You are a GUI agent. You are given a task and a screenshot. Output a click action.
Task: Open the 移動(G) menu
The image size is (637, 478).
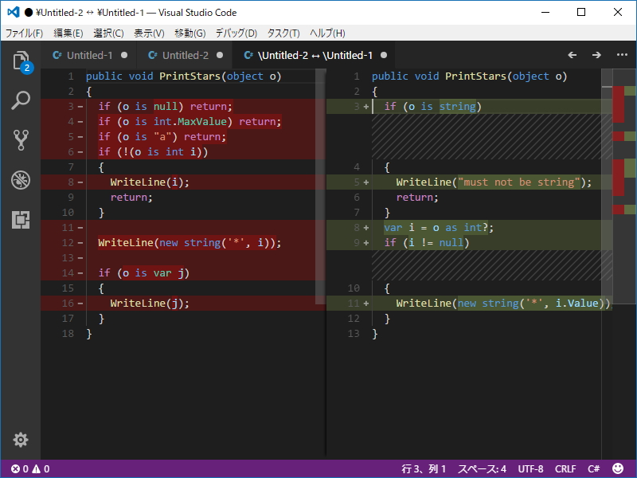[190, 33]
